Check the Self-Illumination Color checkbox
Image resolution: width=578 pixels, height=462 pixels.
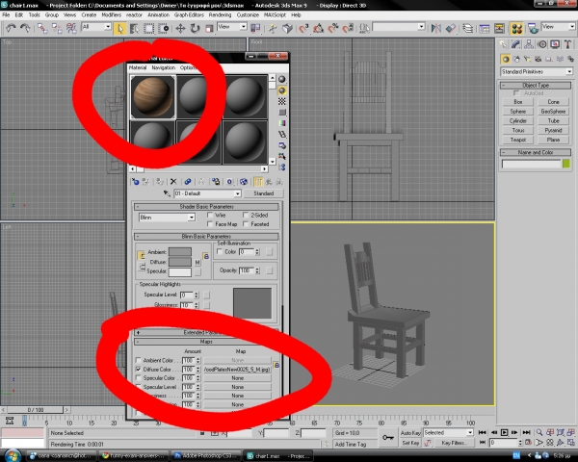(220, 251)
